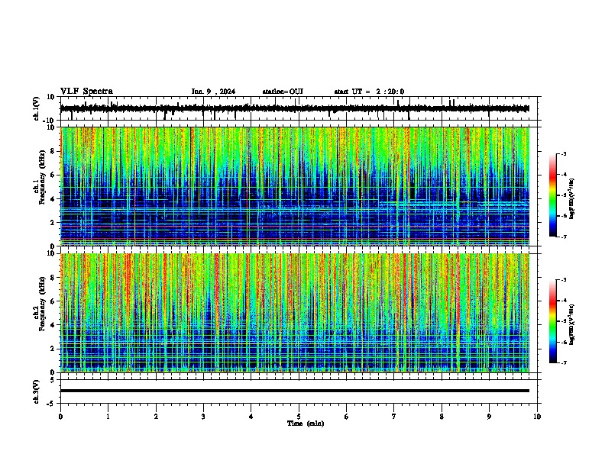The image size is (605, 467).
Task: Click time axis tick label "7"
Action: click(394, 417)
